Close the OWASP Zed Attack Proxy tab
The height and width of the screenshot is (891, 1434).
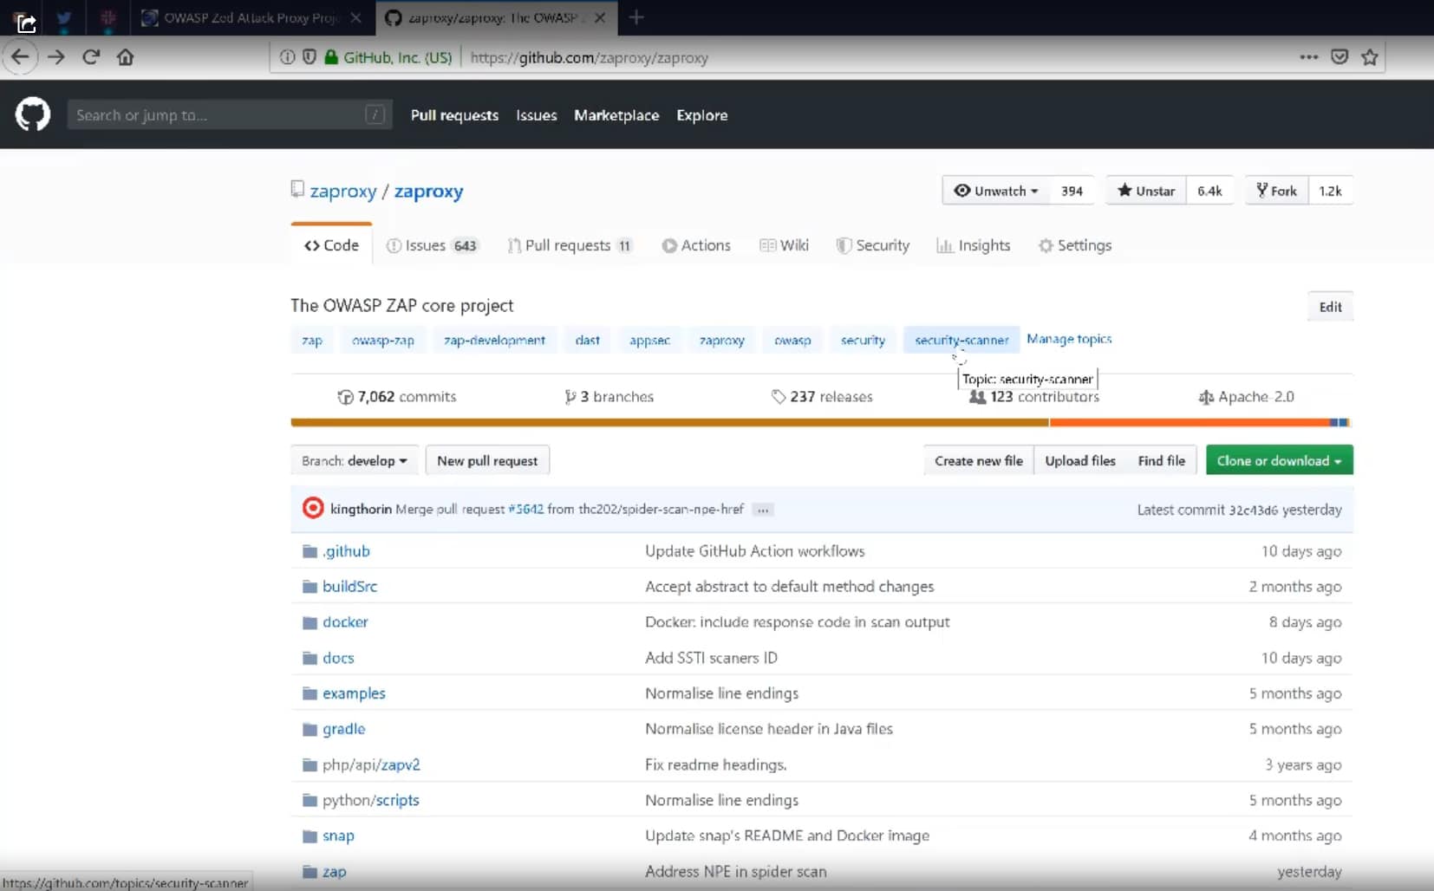[x=355, y=17]
